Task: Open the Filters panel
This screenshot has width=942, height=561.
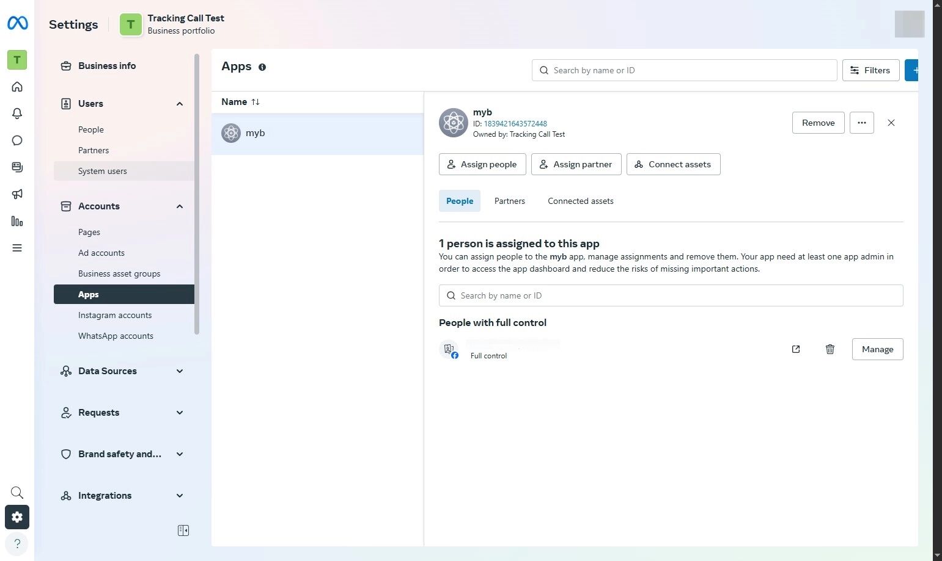Action: click(x=870, y=70)
